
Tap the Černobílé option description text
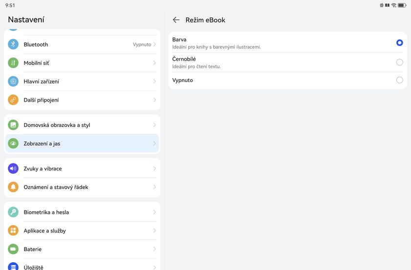point(196,66)
